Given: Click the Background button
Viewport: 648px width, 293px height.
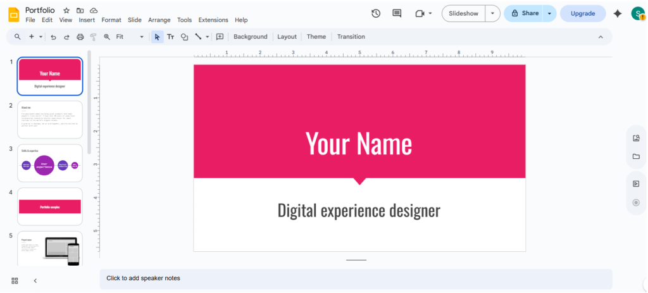Looking at the screenshot, I should point(251,37).
